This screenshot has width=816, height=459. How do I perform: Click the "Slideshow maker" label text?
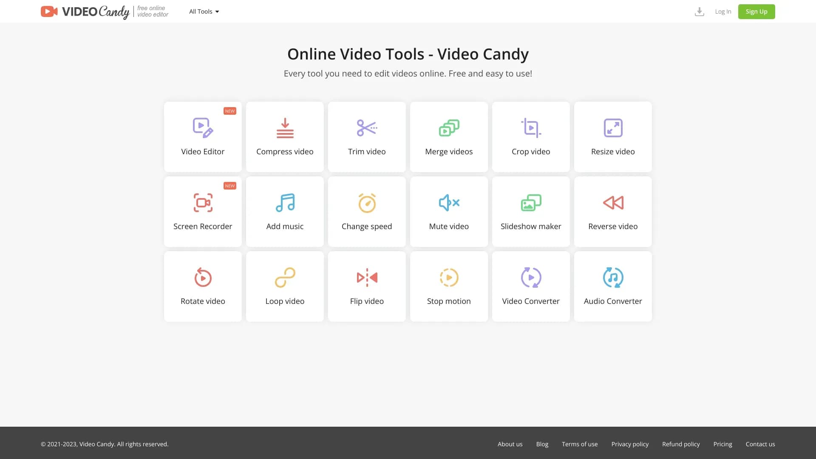531,227
